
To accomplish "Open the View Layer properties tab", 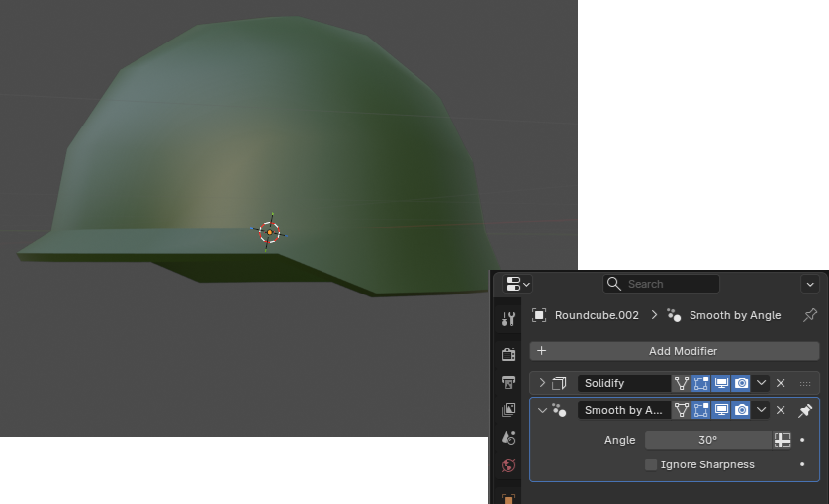I will (508, 410).
